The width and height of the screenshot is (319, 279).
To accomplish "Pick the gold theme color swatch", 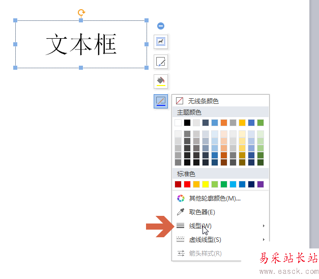I will pyautogui.click(x=242, y=123).
